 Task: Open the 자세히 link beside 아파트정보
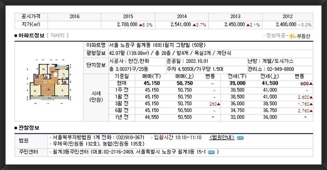tap(58, 35)
